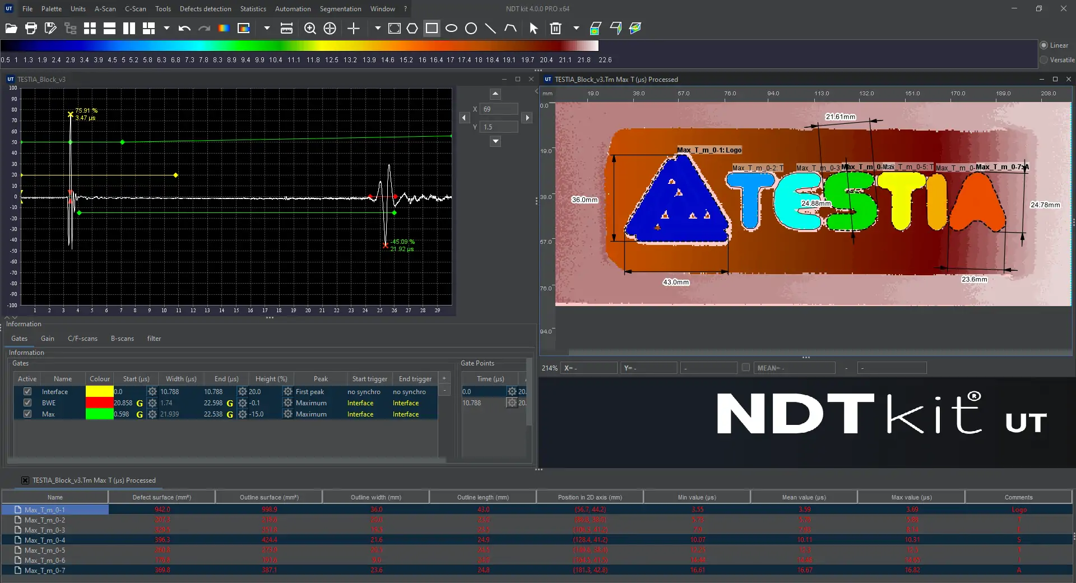Select the Versatile palette radio button
This screenshot has height=583, width=1076.
coord(1043,60)
